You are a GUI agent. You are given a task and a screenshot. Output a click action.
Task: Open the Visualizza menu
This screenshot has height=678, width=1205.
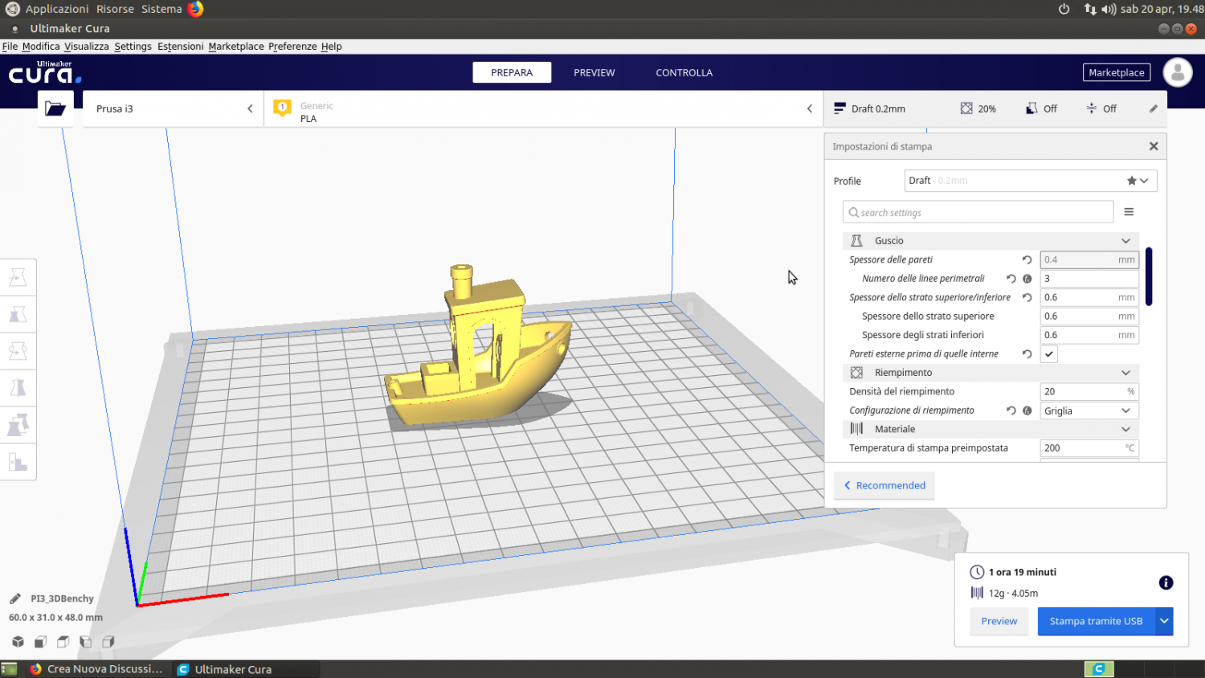tap(87, 47)
